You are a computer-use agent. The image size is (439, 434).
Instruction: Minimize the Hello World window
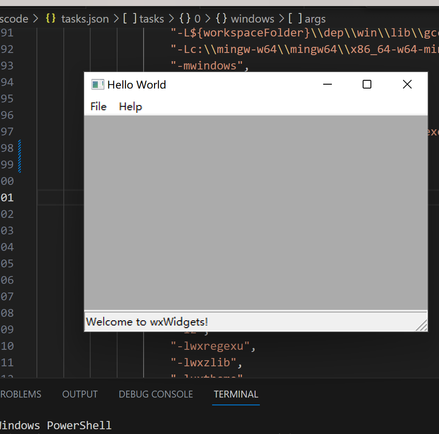327,84
